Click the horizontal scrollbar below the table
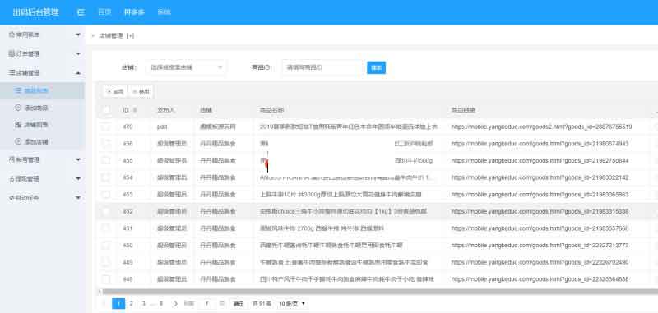 pyautogui.click(x=378, y=291)
